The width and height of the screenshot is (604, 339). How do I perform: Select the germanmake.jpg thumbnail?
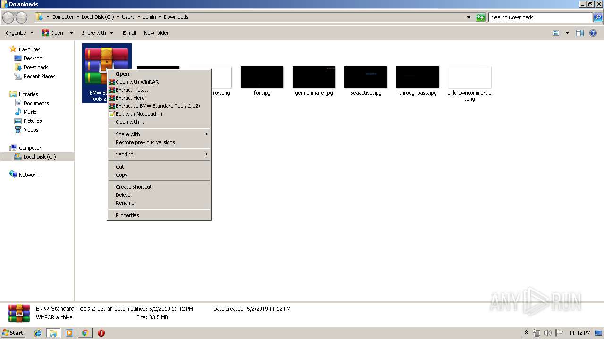(314, 77)
